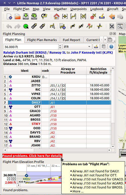Screen dimensions: 126x195
Task: Increase cruise altitude with the up stepper
Action: [x=60, y=46]
